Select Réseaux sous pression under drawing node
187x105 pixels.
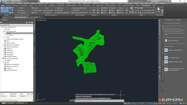click(x=12, y=47)
